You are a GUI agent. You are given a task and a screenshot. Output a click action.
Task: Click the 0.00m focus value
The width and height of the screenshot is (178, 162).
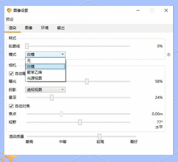[x=157, y=114]
